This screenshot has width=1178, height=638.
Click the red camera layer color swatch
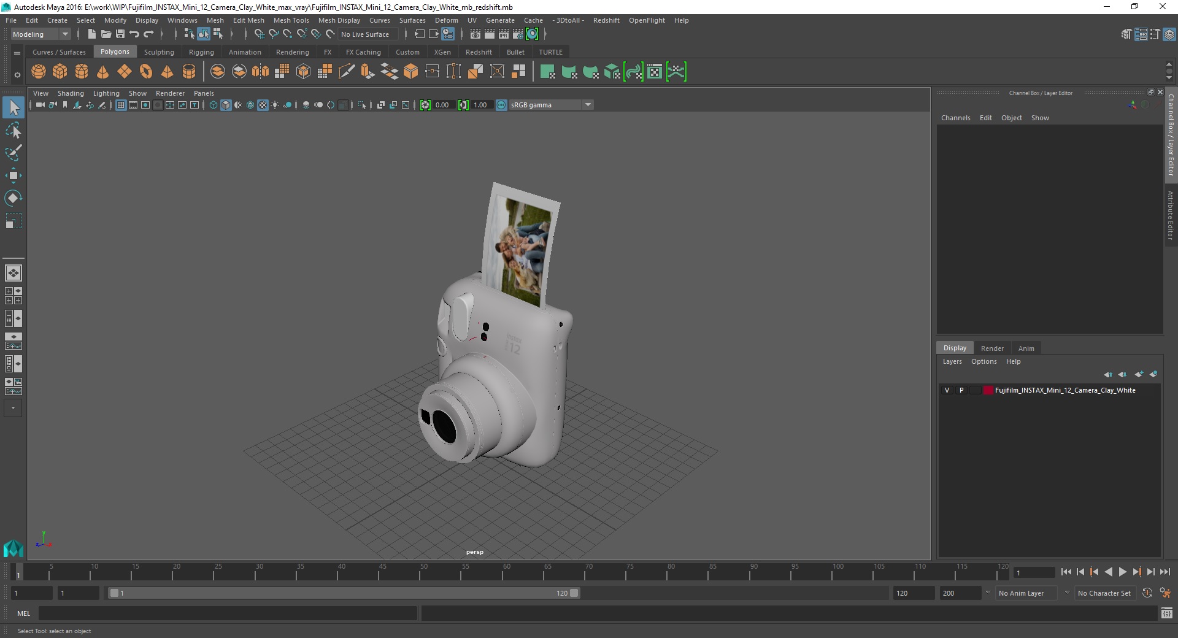point(988,390)
